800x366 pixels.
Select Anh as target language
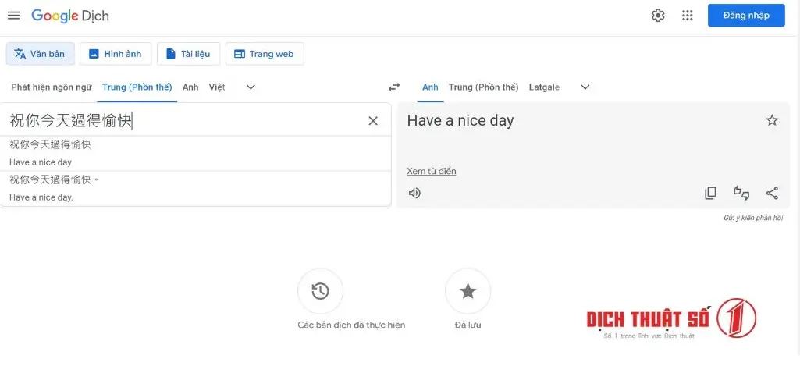430,87
